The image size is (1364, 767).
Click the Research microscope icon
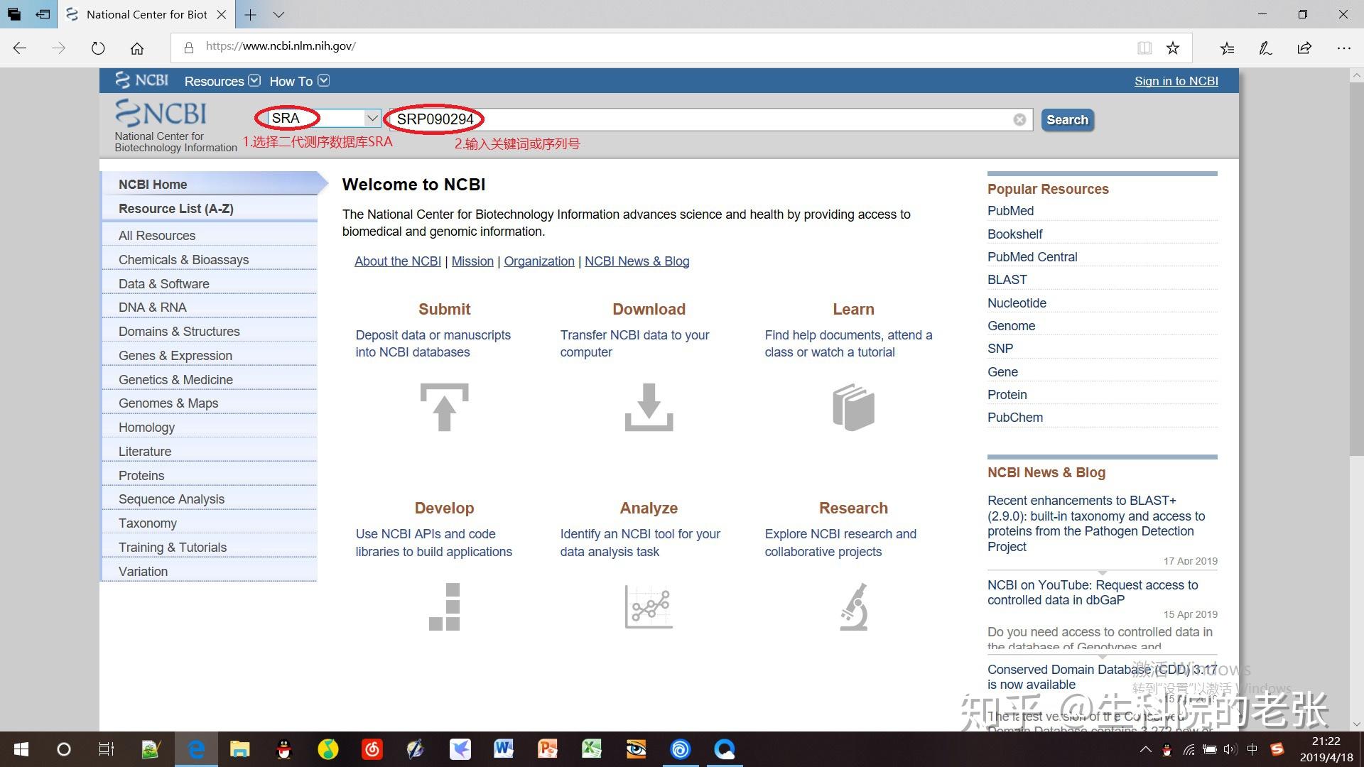853,606
